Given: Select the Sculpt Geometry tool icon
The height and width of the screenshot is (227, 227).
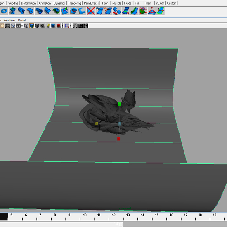Looking at the screenshot, I should click(152, 11).
